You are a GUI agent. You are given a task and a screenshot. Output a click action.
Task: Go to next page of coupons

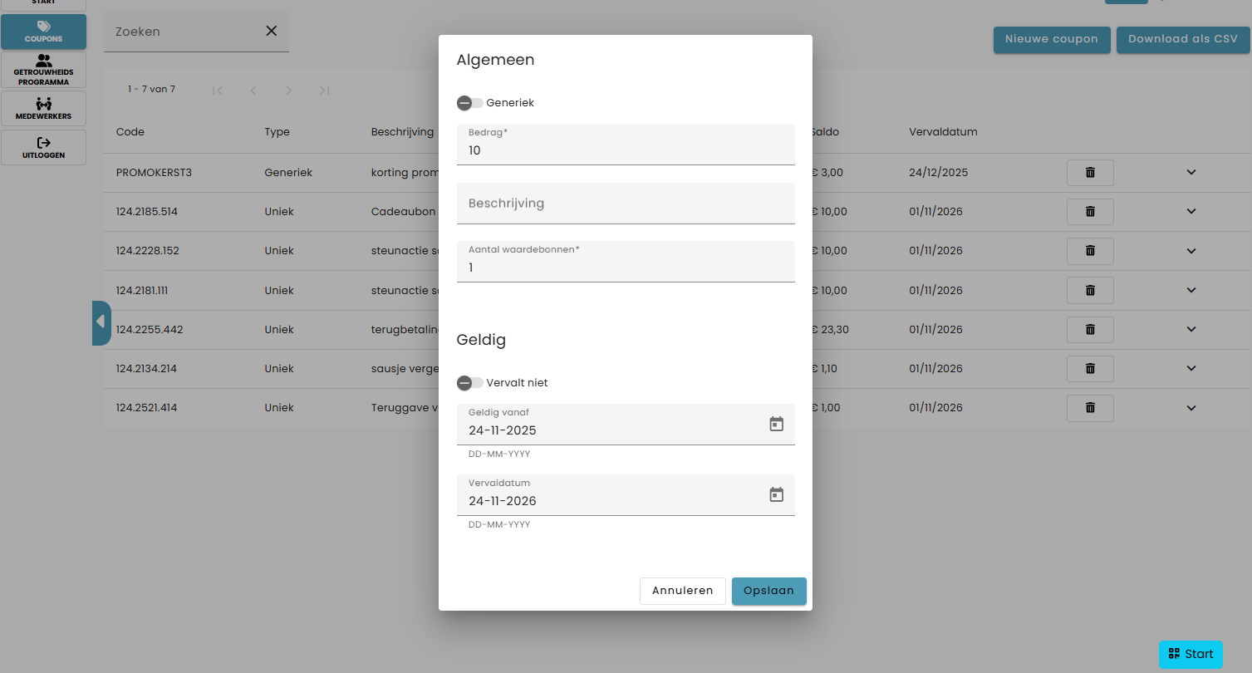[288, 90]
